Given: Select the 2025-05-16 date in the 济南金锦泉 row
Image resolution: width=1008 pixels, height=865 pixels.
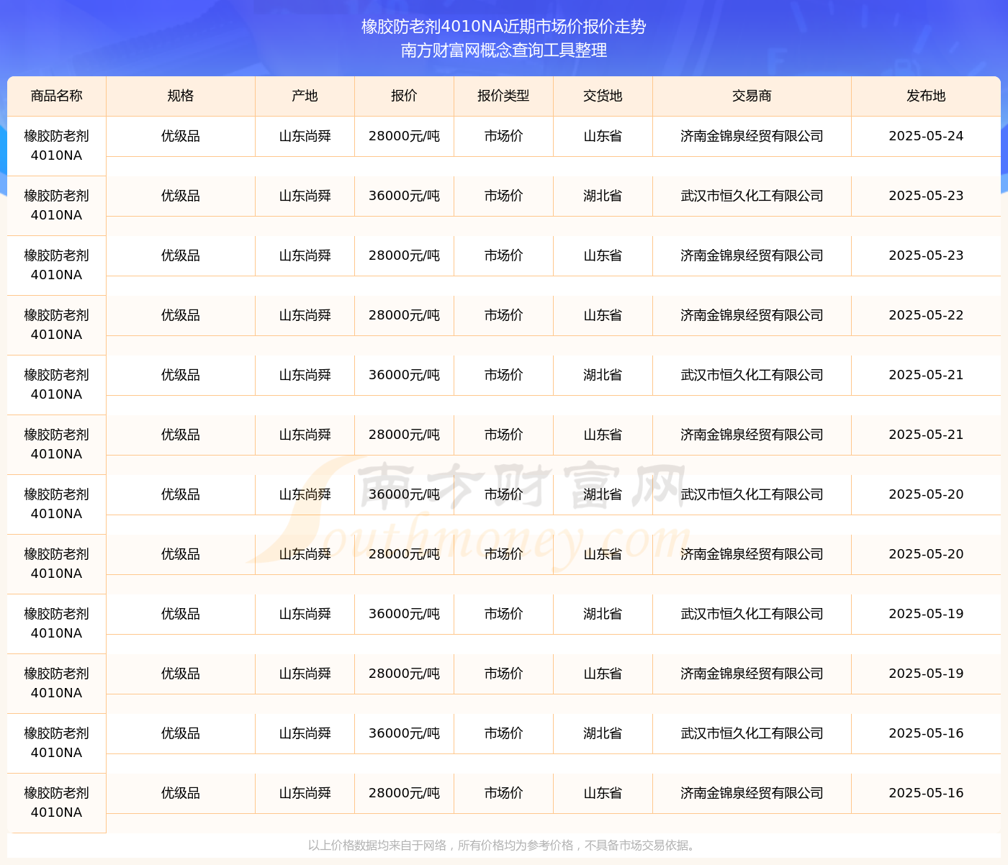Looking at the screenshot, I should [x=926, y=793].
